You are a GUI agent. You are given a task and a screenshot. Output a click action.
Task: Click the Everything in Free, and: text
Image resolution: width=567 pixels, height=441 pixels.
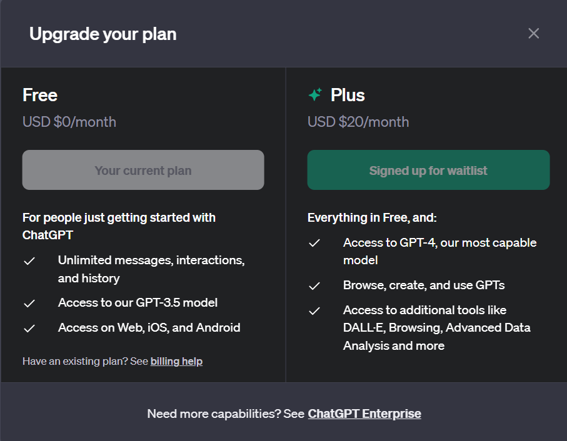click(x=372, y=218)
